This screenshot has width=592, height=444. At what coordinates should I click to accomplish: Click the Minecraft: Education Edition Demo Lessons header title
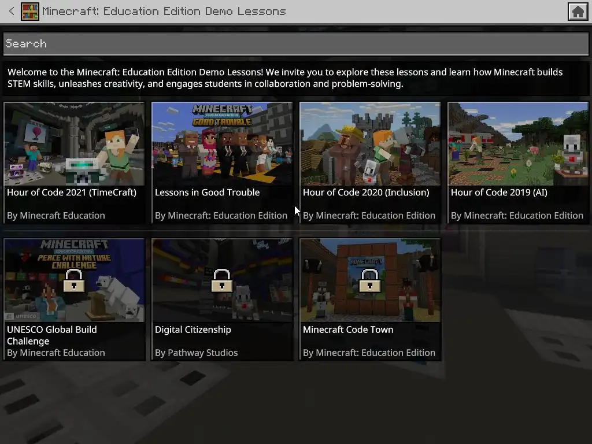point(164,12)
